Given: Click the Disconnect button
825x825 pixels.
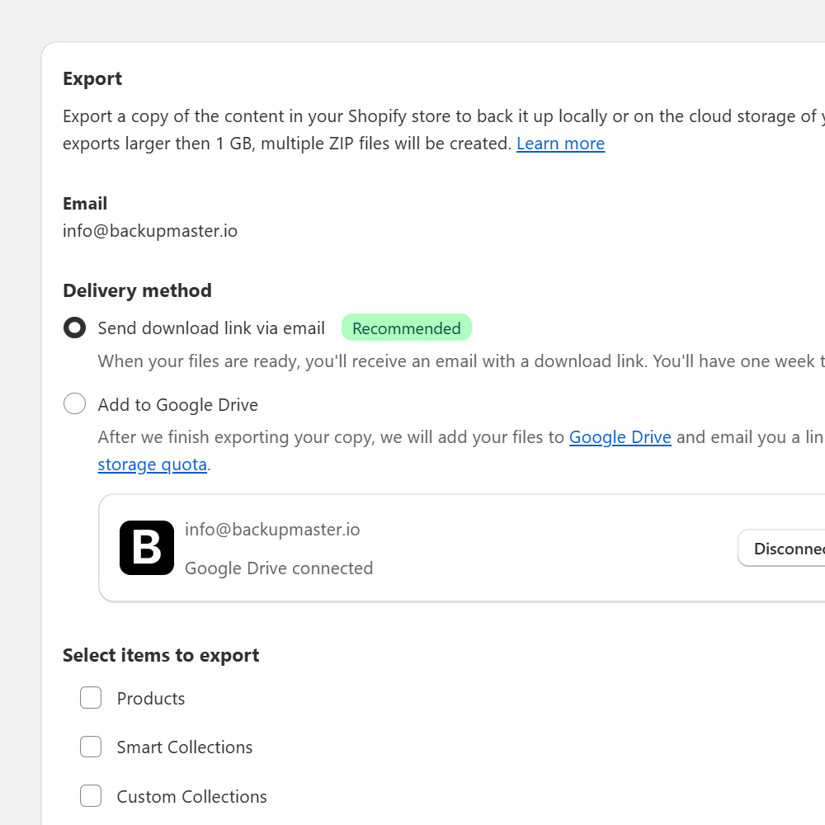Looking at the screenshot, I should click(782, 549).
